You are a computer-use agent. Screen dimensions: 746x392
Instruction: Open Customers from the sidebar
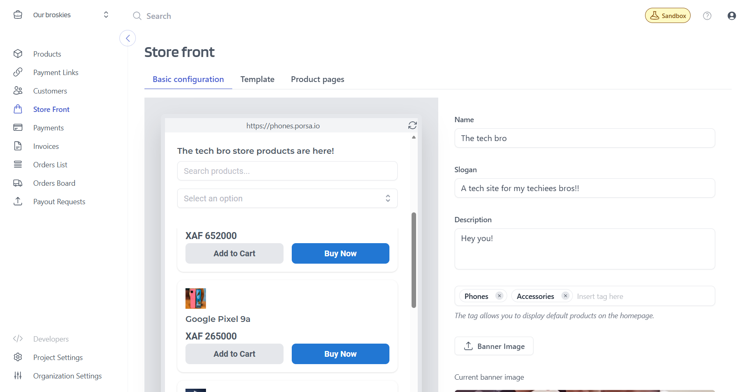[18, 91]
